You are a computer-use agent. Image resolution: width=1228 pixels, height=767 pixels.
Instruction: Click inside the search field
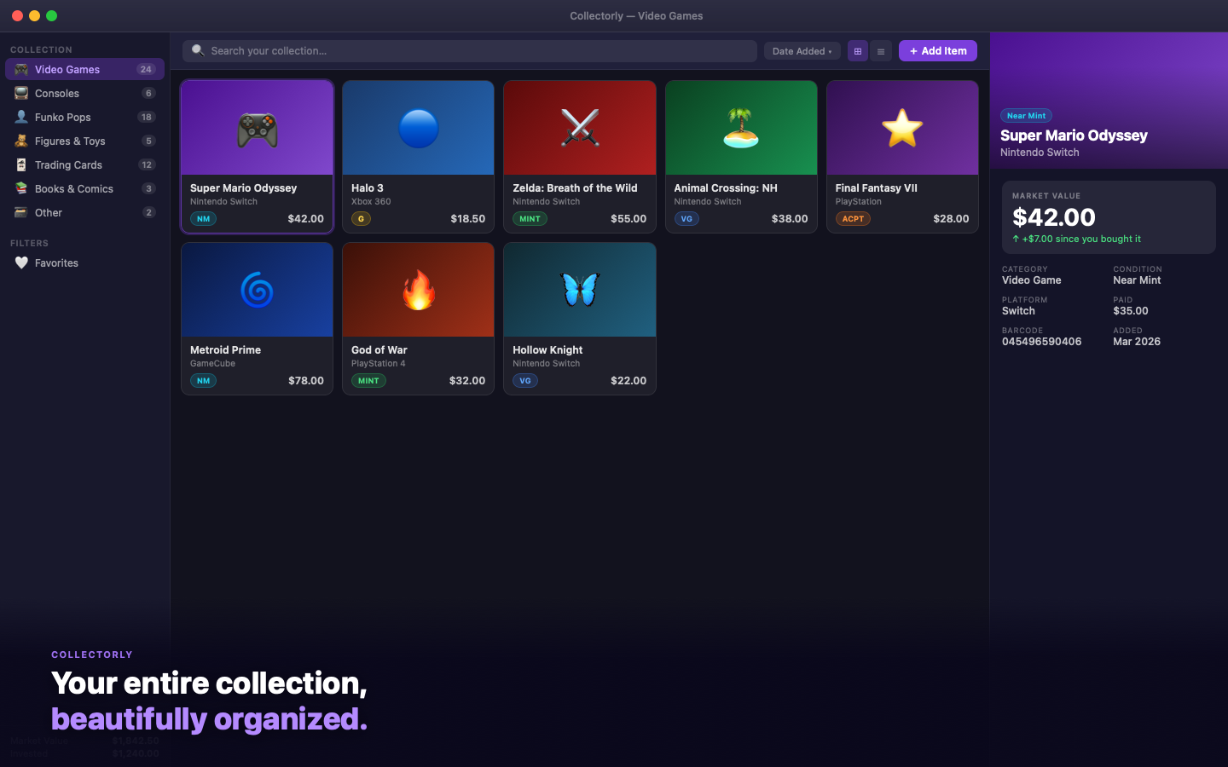tap(469, 51)
